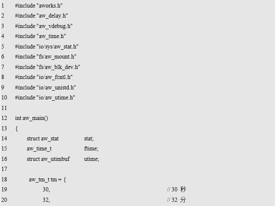Click the "io/sys/aw_stat.h" include line
Viewport: 275px width, 206px height.
[47, 46]
